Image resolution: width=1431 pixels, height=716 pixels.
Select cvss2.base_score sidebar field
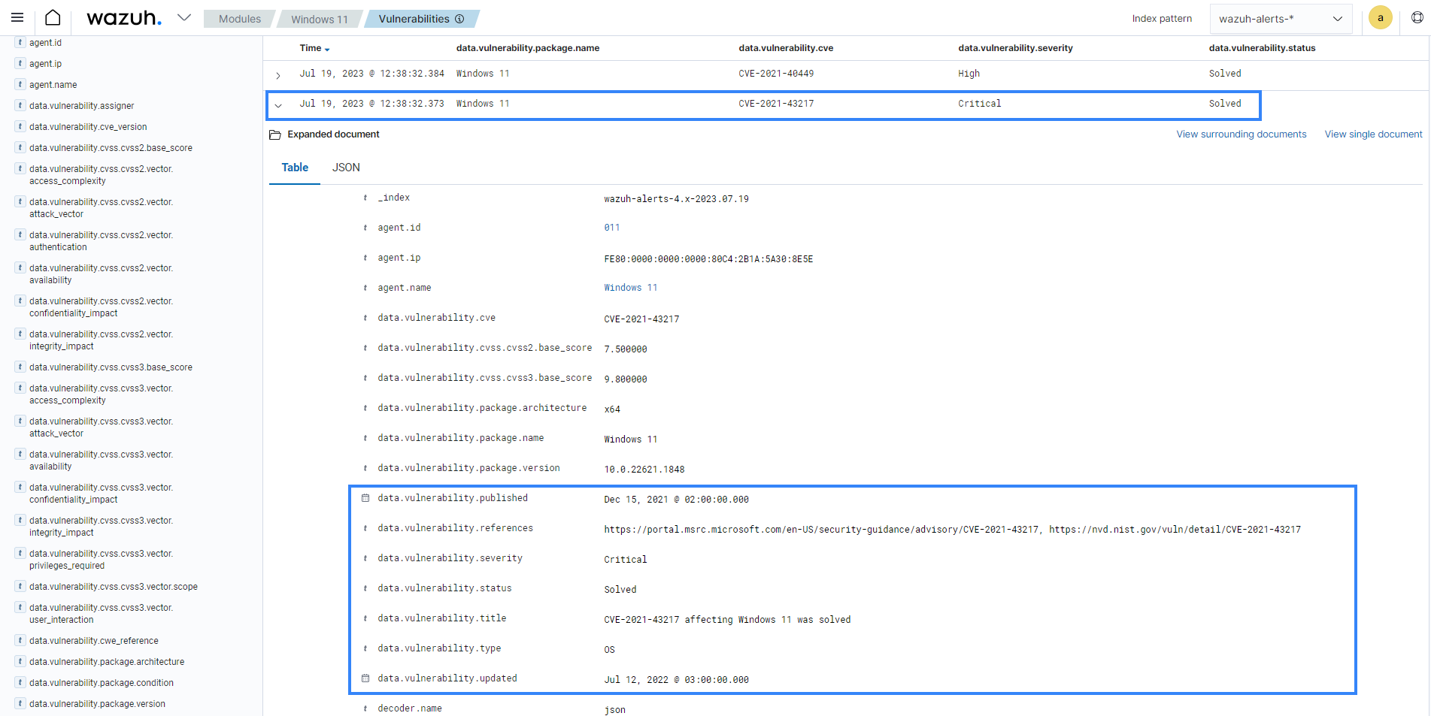[111, 148]
